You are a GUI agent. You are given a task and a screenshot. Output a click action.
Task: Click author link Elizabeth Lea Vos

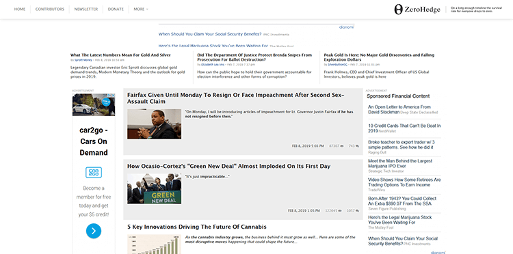pyautogui.click(x=213, y=65)
